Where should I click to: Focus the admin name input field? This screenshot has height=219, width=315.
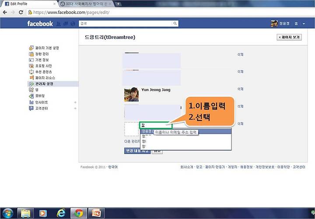click(x=156, y=125)
